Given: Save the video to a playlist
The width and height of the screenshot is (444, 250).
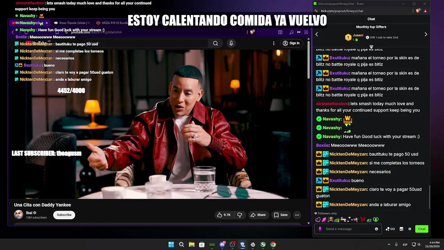Looking at the screenshot, I should point(281,215).
